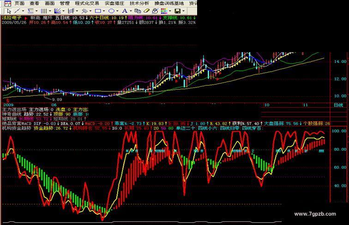Click the 绝品背离MACD indicator title
Screen dimensions: 349x225
[x=17, y=123]
